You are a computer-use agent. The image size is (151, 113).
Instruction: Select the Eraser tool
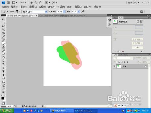3,54
